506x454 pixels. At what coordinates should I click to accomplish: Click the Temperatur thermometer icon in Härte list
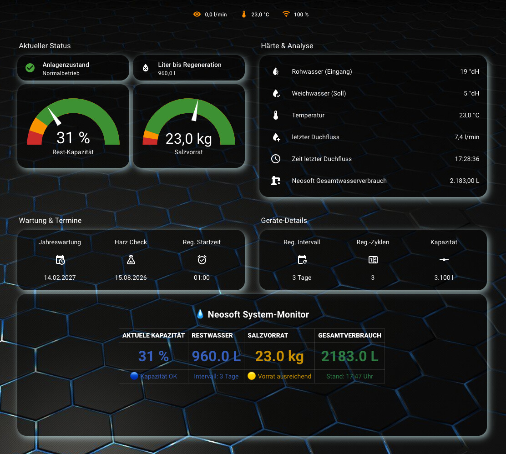click(276, 115)
